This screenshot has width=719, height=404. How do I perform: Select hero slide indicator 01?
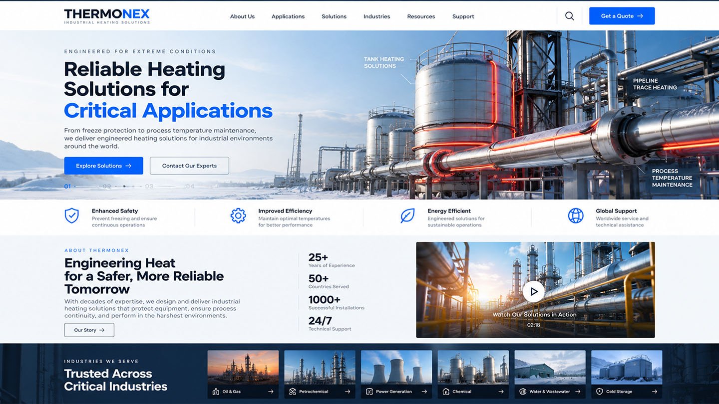[x=67, y=187]
